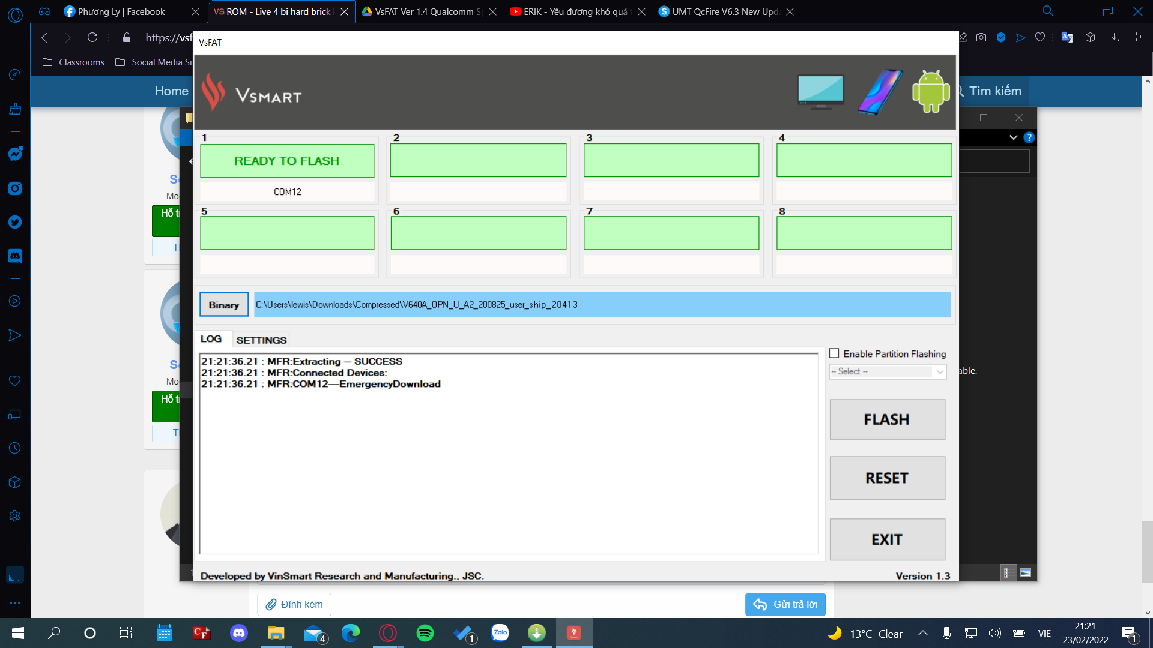
Task: Click the monitor computer icon in VsFAT header
Action: (x=820, y=91)
